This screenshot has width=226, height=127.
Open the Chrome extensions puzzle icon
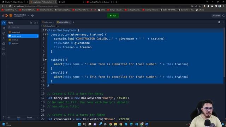212,6
